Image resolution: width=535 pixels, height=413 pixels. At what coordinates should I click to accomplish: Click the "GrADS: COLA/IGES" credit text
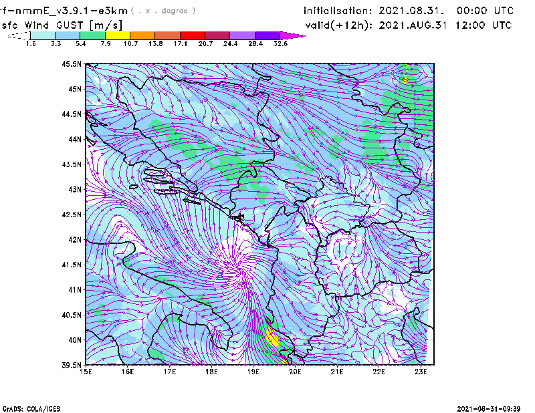tap(31, 409)
